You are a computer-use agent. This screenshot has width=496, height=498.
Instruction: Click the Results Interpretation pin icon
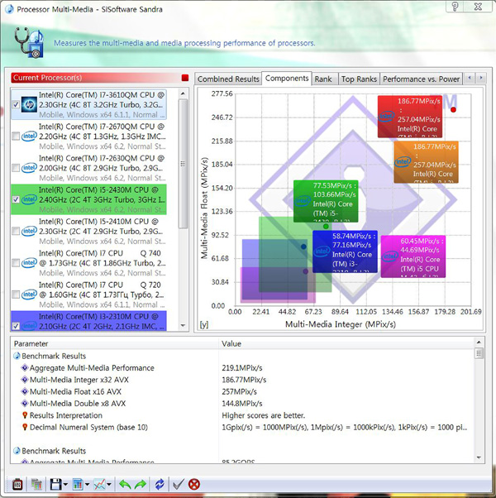25,415
